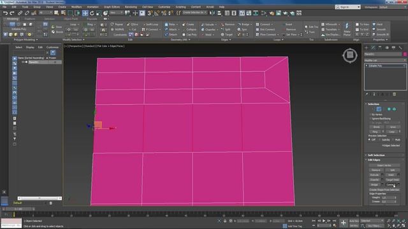Viewport: 408px width, 229px height.
Task: Toggle the By Vertex checkbox
Action: (x=370, y=114)
